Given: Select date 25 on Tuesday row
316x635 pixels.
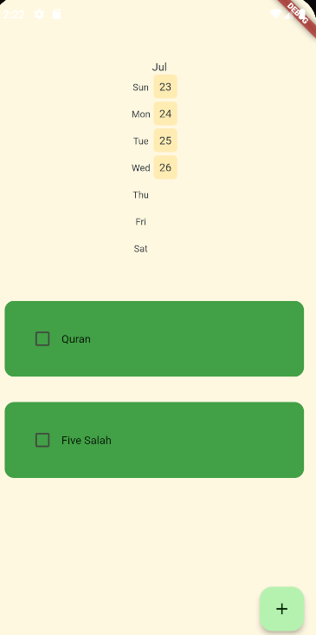Looking at the screenshot, I should 165,141.
